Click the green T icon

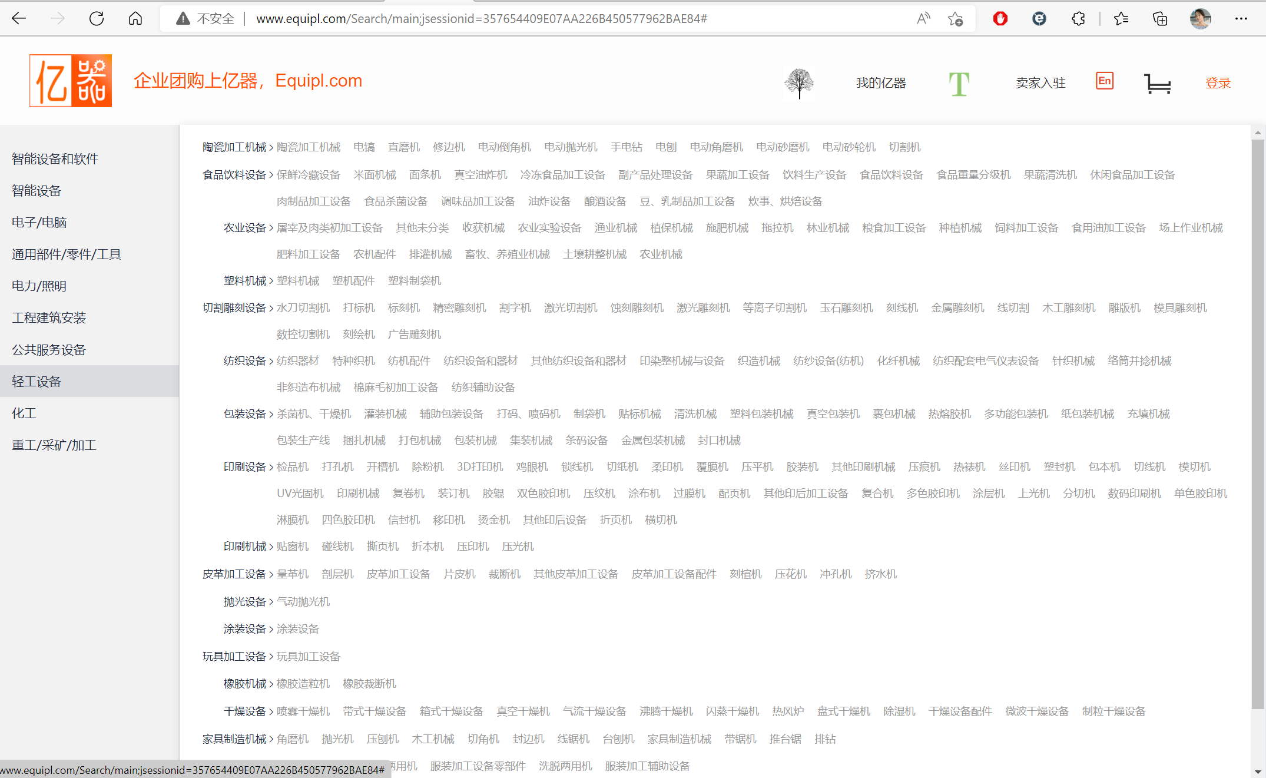pos(959,84)
